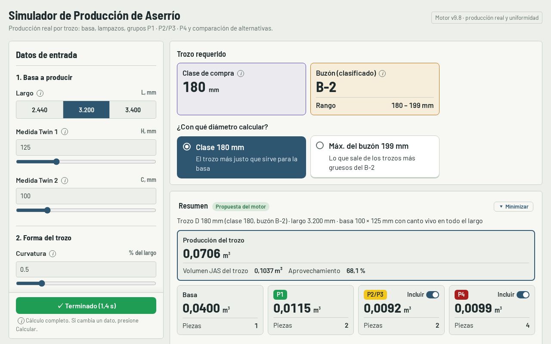Adjust the Curvatura slider
Viewport: 551px width, 344px height.
click(x=86, y=283)
